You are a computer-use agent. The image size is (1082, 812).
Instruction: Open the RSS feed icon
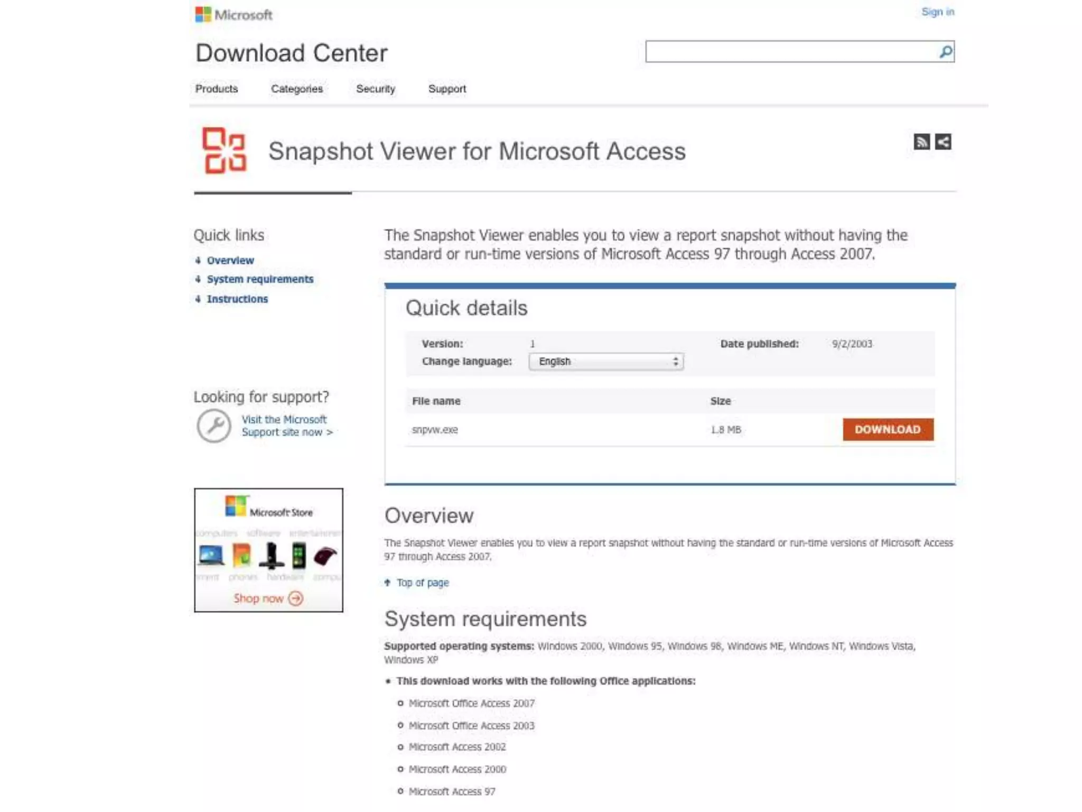[921, 142]
